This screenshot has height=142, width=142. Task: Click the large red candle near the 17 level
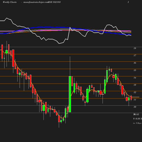pyautogui.click(x=13, y=58)
